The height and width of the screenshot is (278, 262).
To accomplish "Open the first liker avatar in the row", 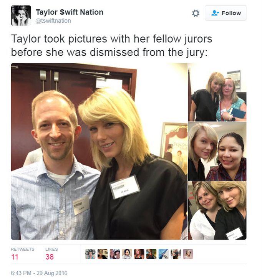I will [x=90, y=254].
